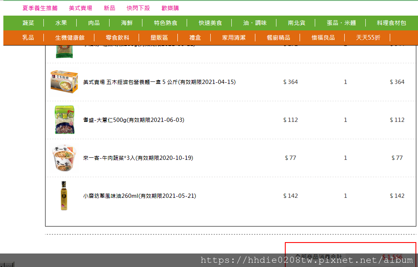Click subtotal $ 112 in 大薏仁 row
Image resolution: width=418 pixels, height=267 pixels.
point(397,120)
